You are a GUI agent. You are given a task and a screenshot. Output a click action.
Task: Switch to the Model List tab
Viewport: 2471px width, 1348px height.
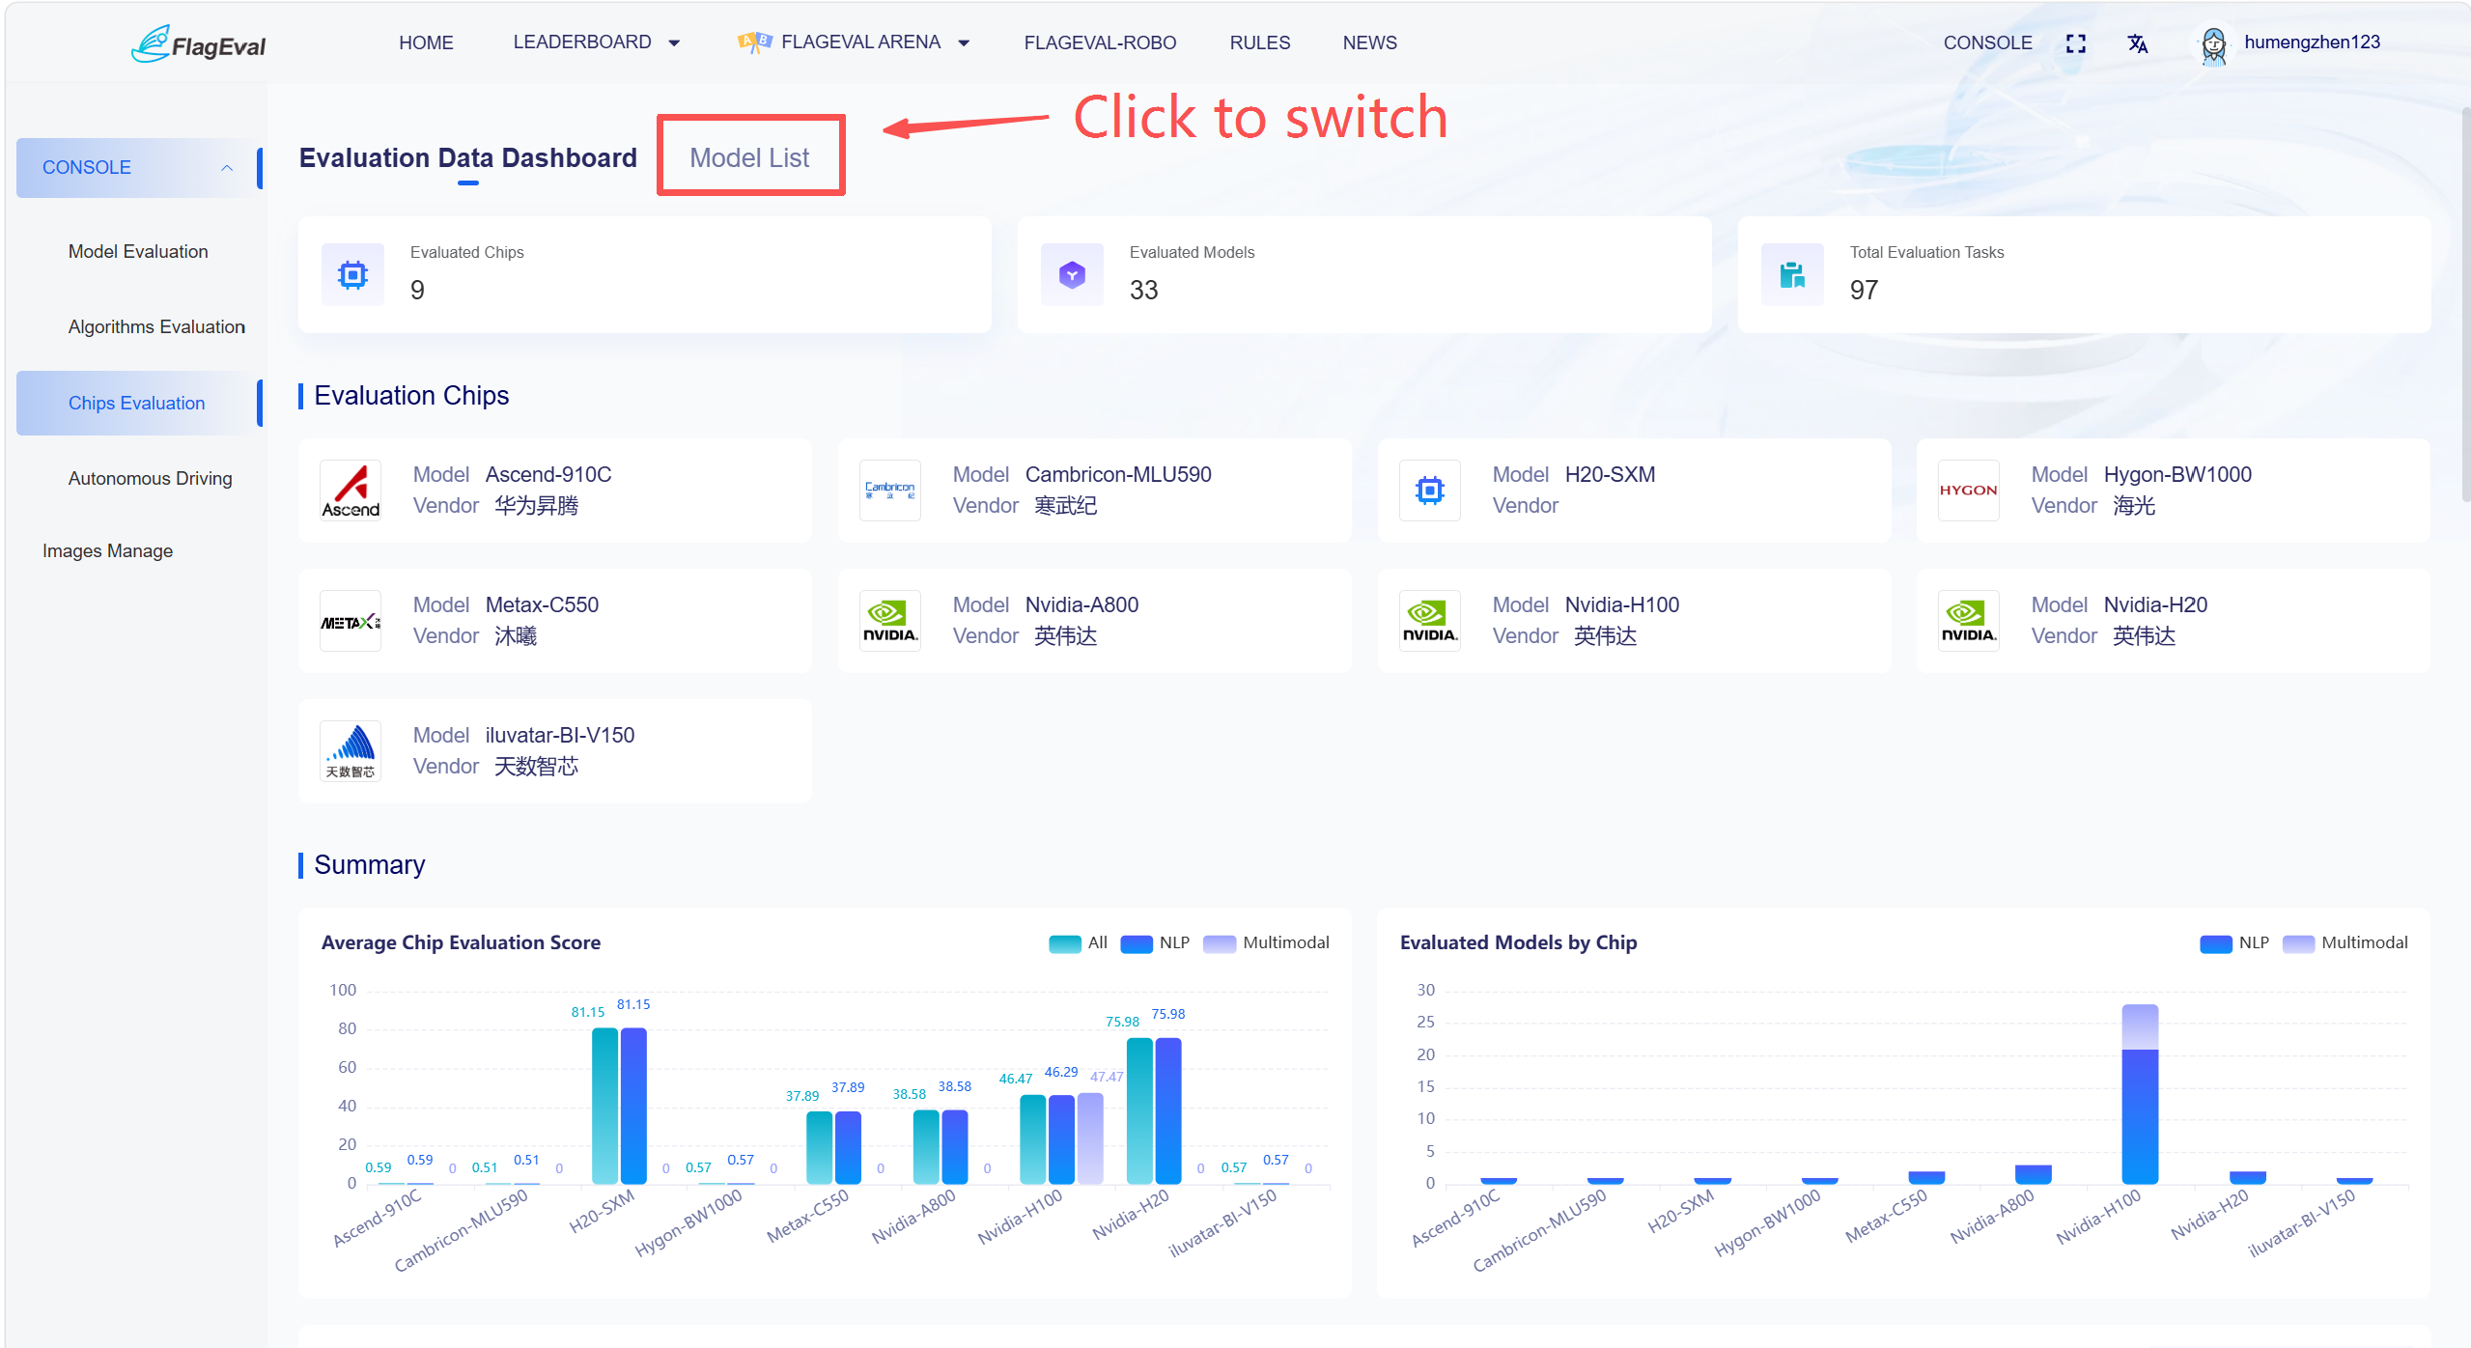[x=749, y=157]
